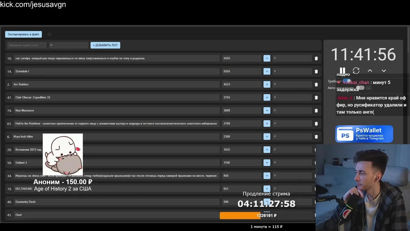
Task: Pause the auction countdown timer
Action: click(x=342, y=71)
